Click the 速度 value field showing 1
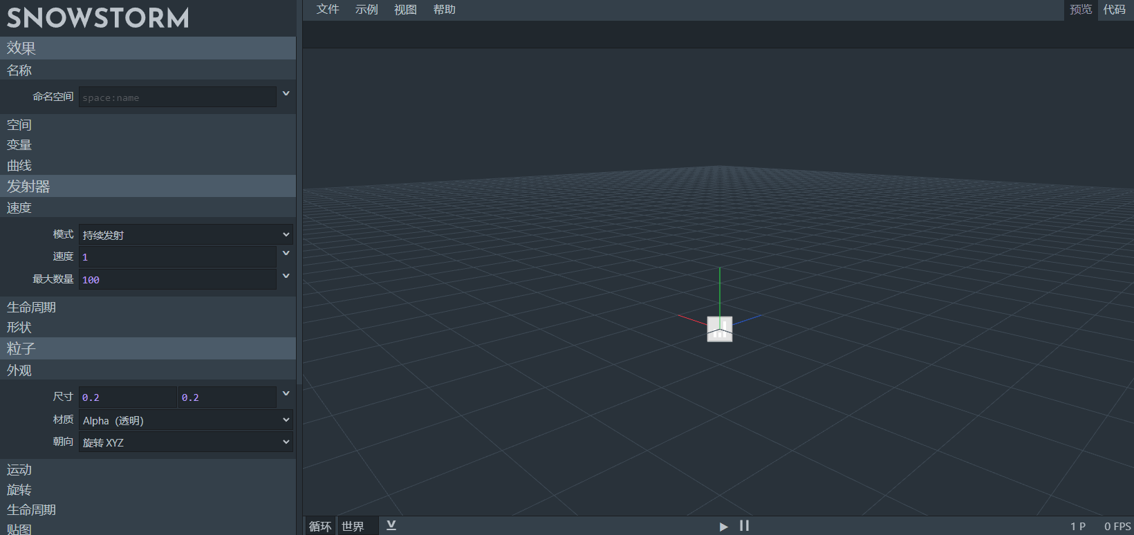 [177, 257]
